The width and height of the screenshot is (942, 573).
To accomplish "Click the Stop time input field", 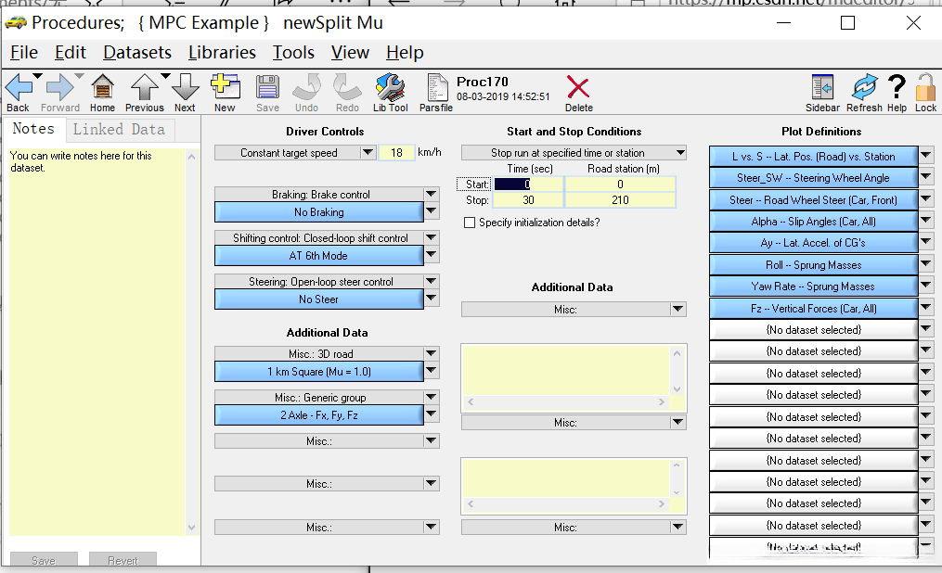I will point(529,199).
